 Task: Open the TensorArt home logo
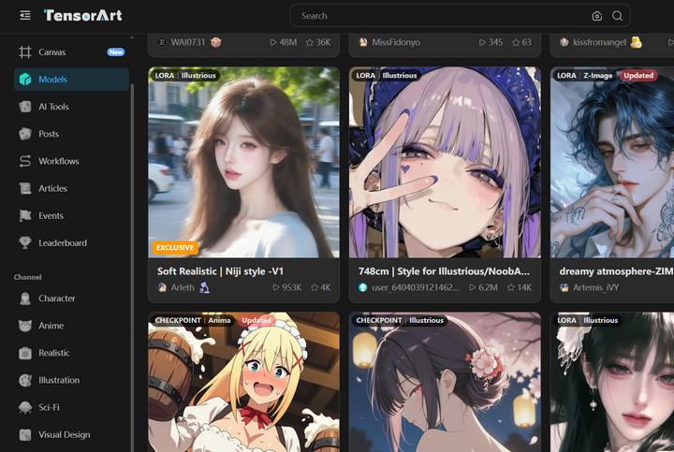coord(82,16)
